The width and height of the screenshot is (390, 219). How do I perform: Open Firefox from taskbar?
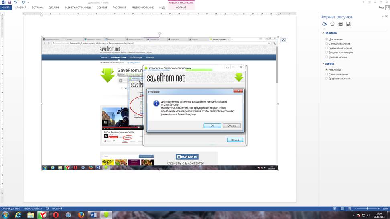[81, 215]
